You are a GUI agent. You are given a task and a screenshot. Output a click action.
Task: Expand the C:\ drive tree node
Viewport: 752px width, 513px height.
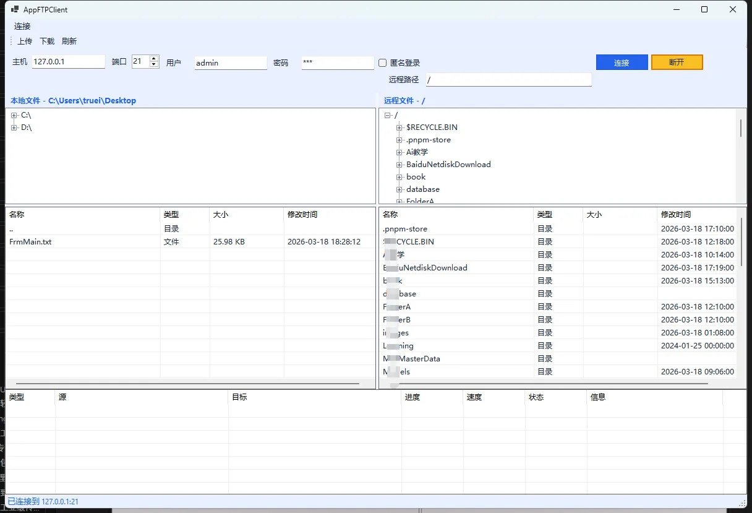pyautogui.click(x=14, y=115)
